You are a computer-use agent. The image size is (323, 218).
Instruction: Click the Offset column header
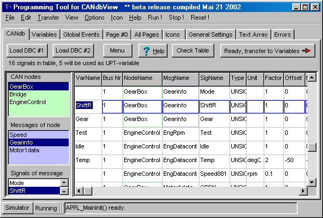click(294, 79)
